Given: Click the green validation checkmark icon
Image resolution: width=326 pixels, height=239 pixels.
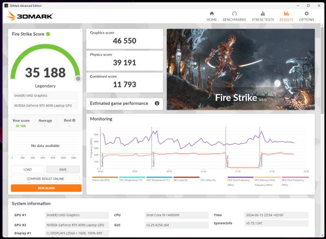Looking at the screenshot, I should 48,34.
